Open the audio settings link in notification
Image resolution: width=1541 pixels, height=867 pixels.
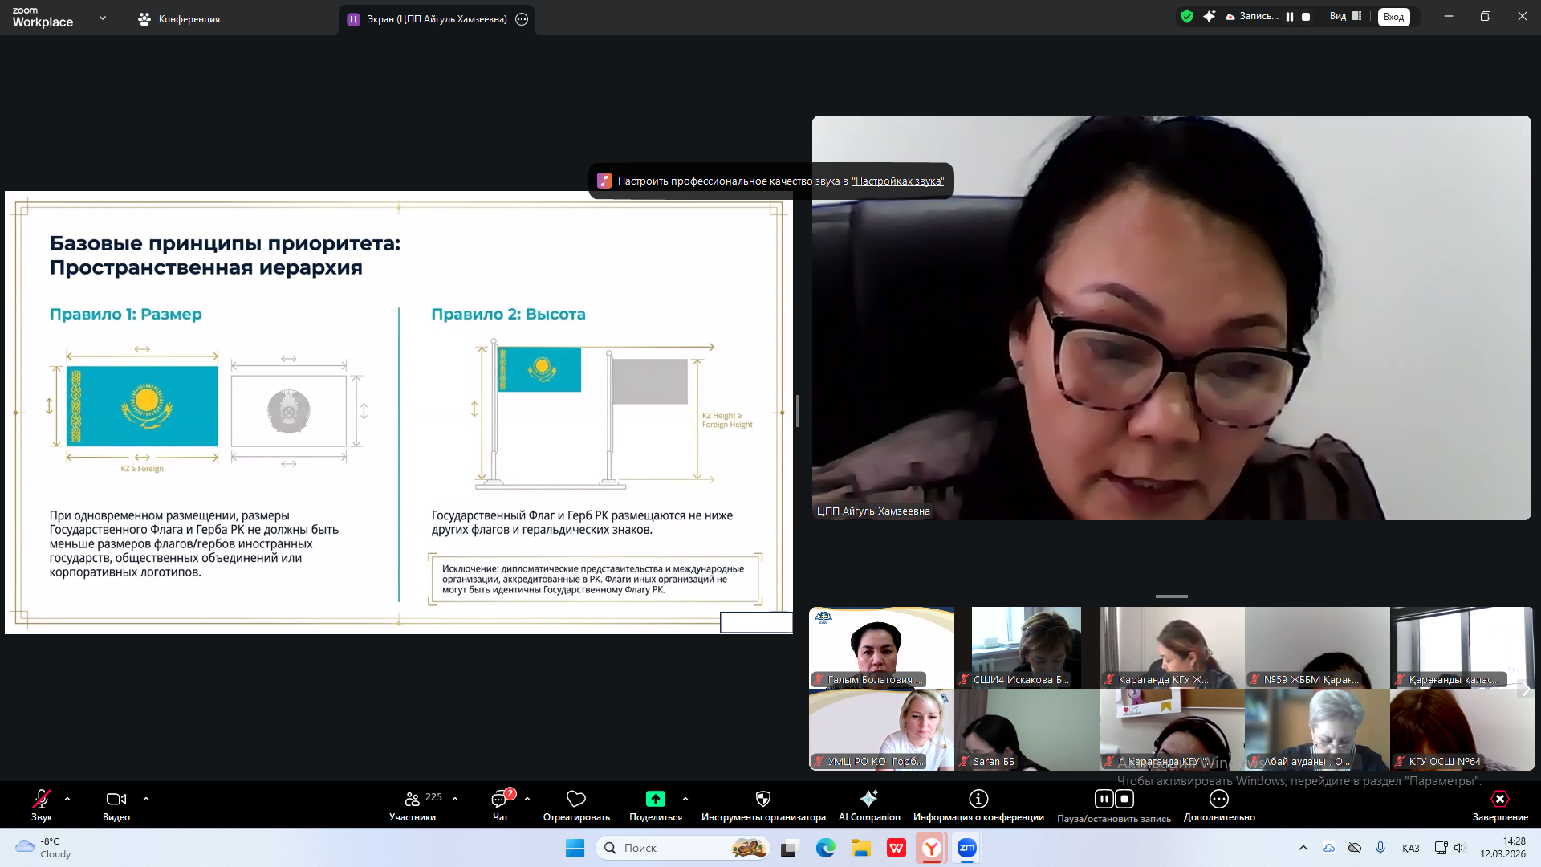[x=897, y=181]
